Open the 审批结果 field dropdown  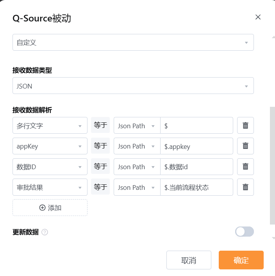(50, 187)
